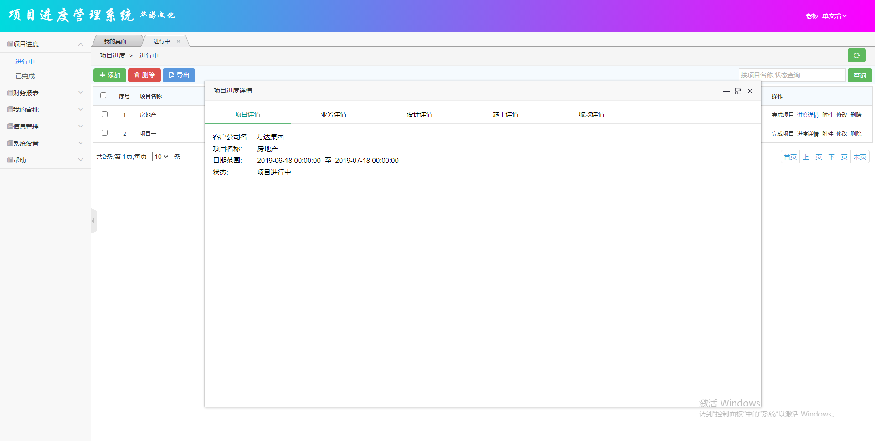Open the page size dropdown showing 10
This screenshot has width=875, height=441.
click(x=161, y=157)
